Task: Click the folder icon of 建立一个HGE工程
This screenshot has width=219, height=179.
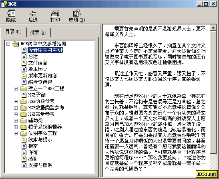Action: click(23, 88)
